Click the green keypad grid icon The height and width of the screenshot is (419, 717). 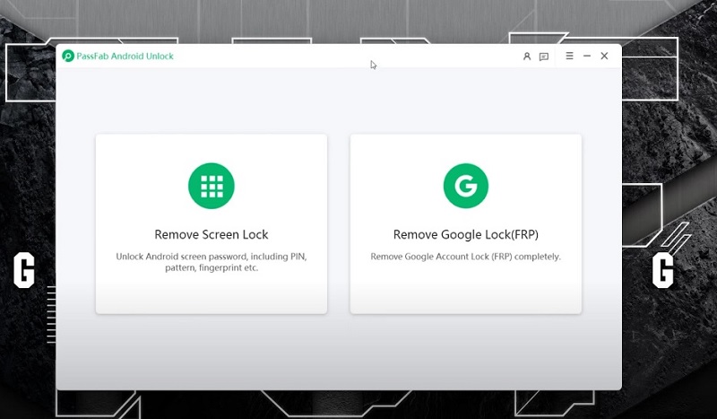(x=212, y=186)
